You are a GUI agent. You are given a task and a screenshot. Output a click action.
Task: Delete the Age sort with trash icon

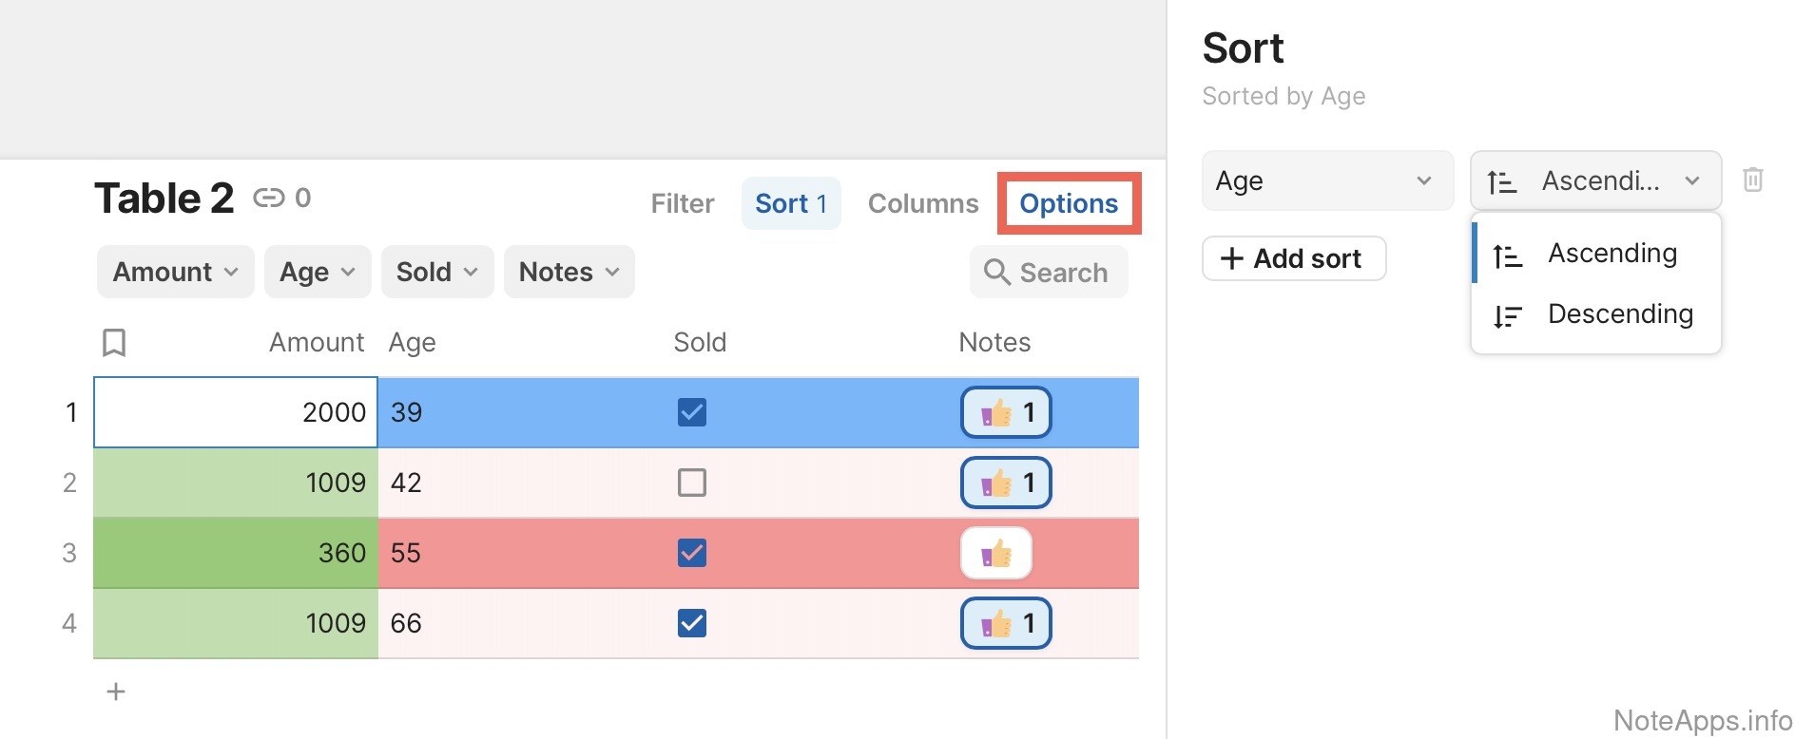coord(1752,180)
